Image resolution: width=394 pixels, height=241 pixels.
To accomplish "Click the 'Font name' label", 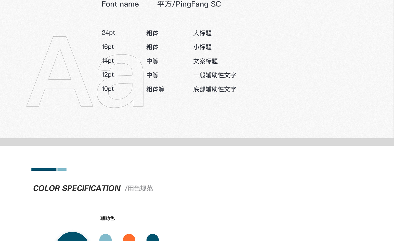I will click(x=120, y=4).
